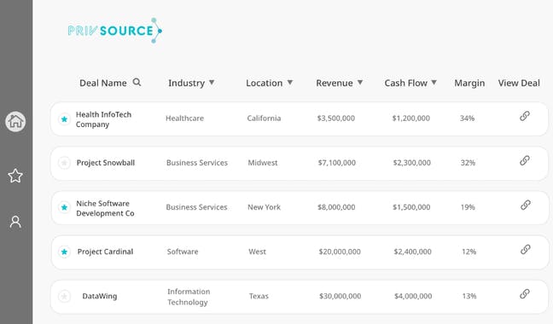Select the DataWing deal name
Viewport: 553px width, 324px height.
100,296
